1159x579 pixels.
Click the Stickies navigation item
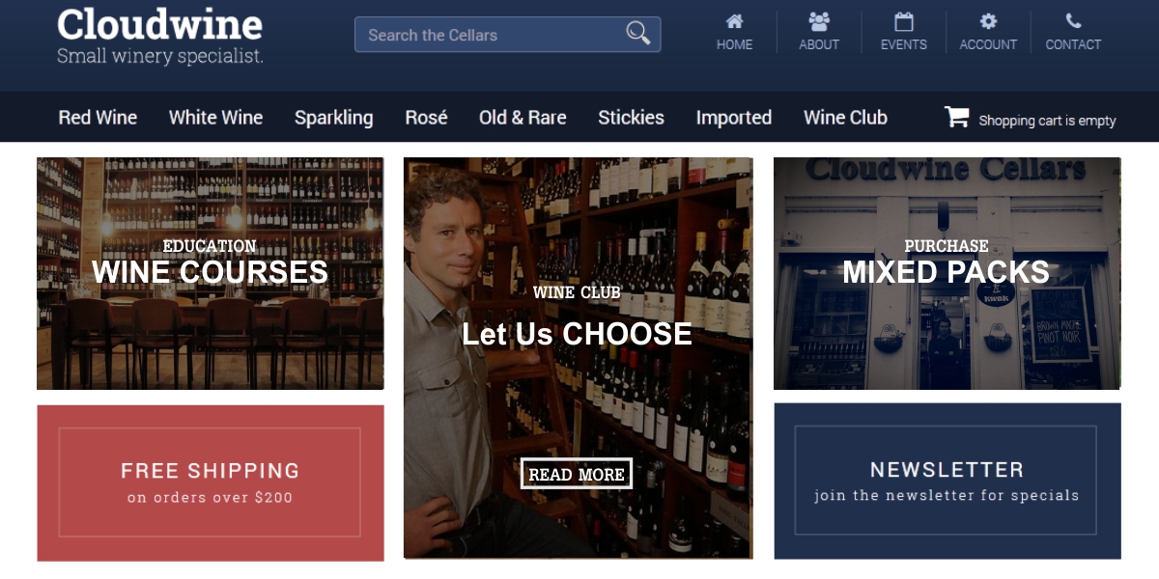(631, 117)
